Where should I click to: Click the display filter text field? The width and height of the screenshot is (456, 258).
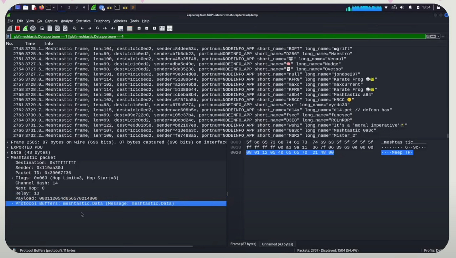(218, 37)
